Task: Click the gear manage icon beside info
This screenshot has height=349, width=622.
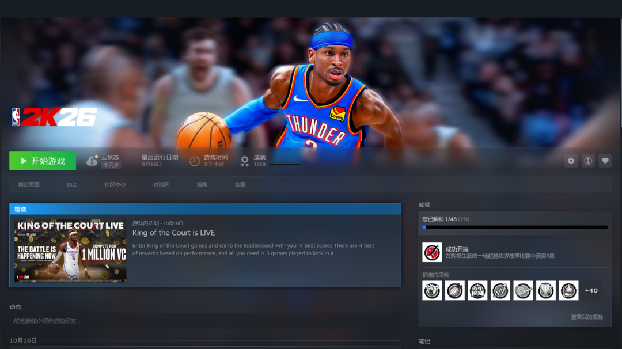Action: click(x=571, y=161)
